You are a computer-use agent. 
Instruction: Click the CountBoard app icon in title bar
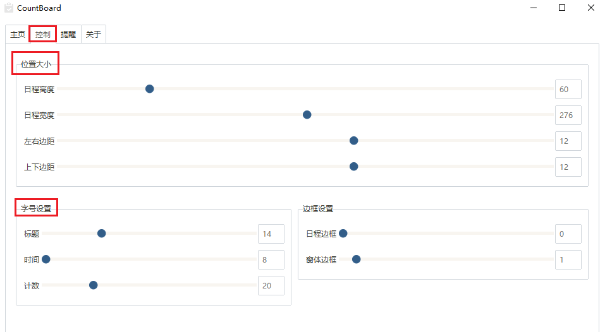pyautogui.click(x=9, y=8)
